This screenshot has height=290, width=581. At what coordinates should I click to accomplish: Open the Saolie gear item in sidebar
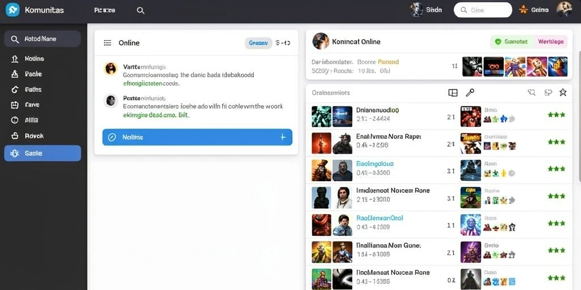(42, 153)
